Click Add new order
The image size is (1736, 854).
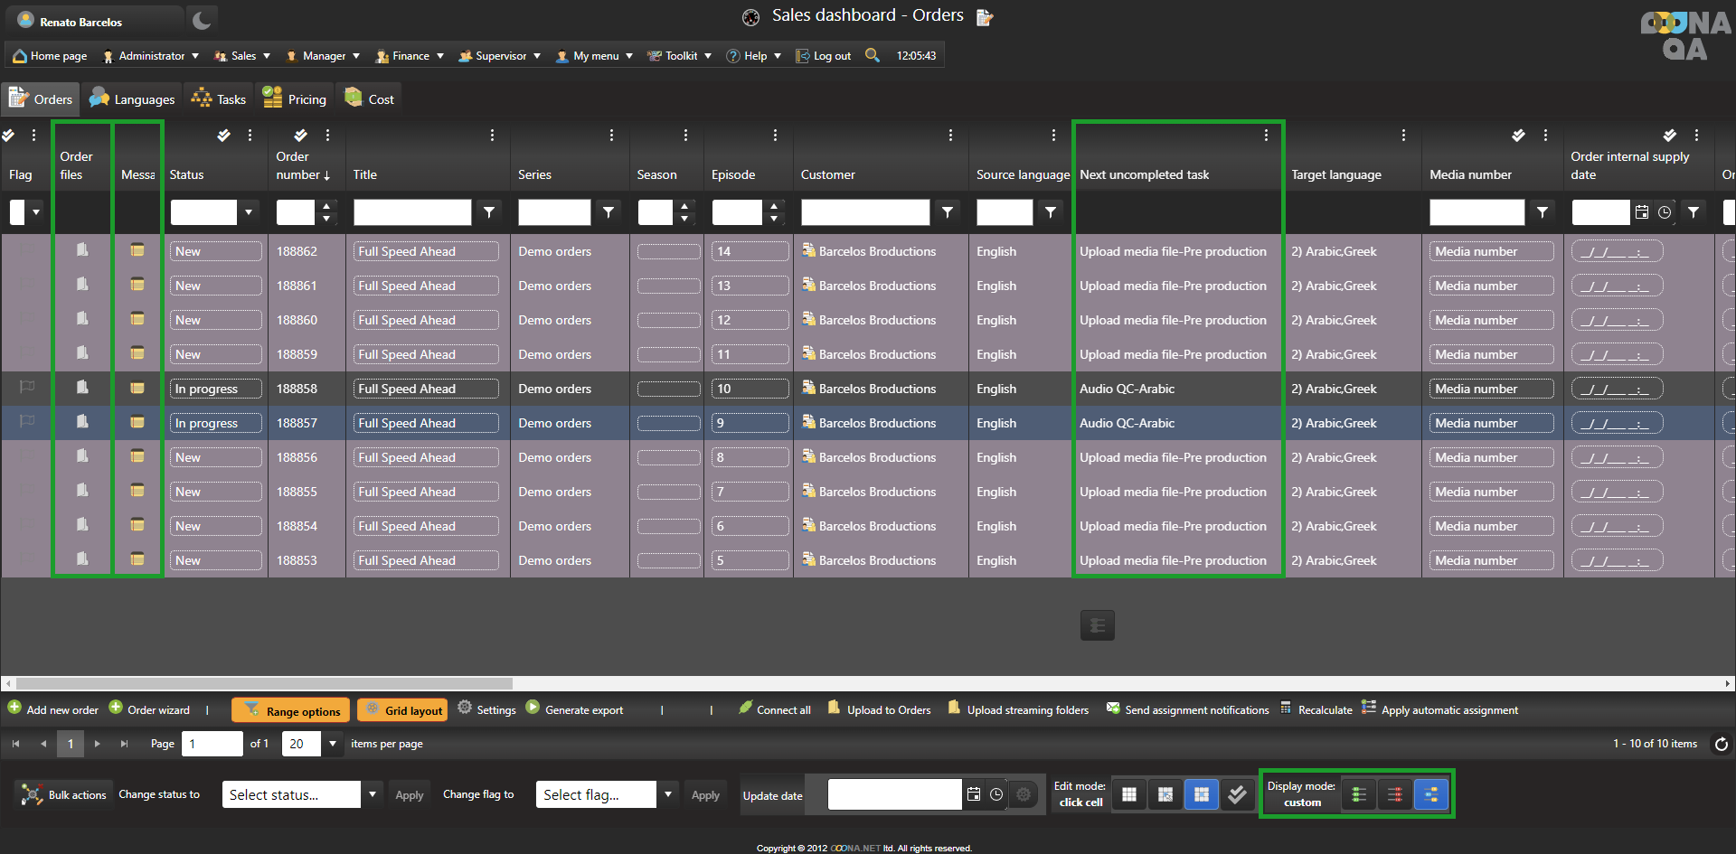tap(53, 710)
